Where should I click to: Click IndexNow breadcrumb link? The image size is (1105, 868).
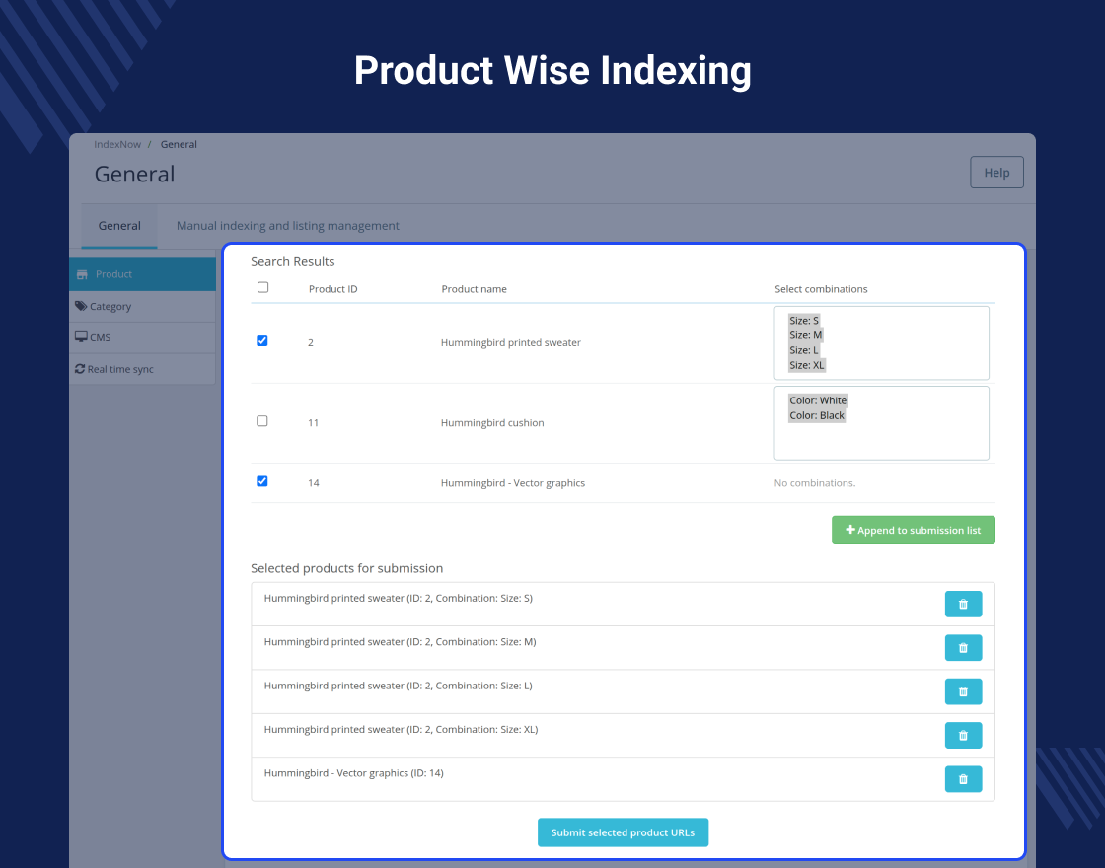pos(117,144)
